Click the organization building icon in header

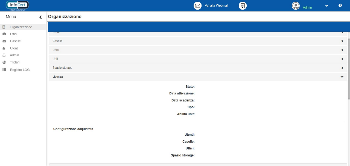tap(243, 6)
